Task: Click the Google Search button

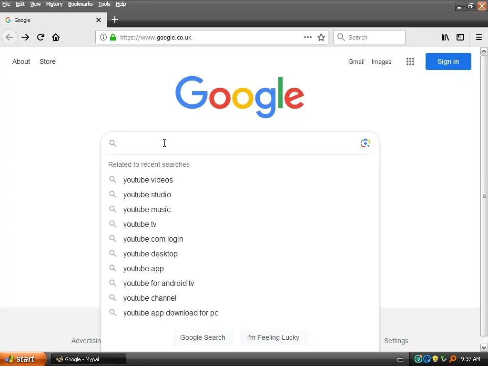Action: tap(203, 338)
